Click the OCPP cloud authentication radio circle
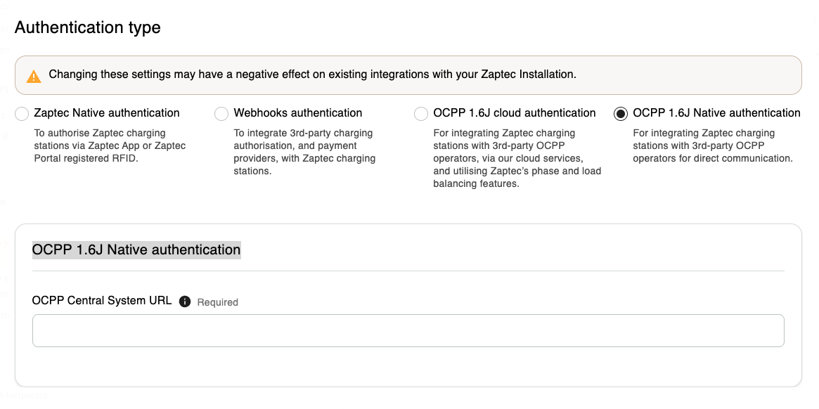819x409 pixels. pyautogui.click(x=421, y=113)
